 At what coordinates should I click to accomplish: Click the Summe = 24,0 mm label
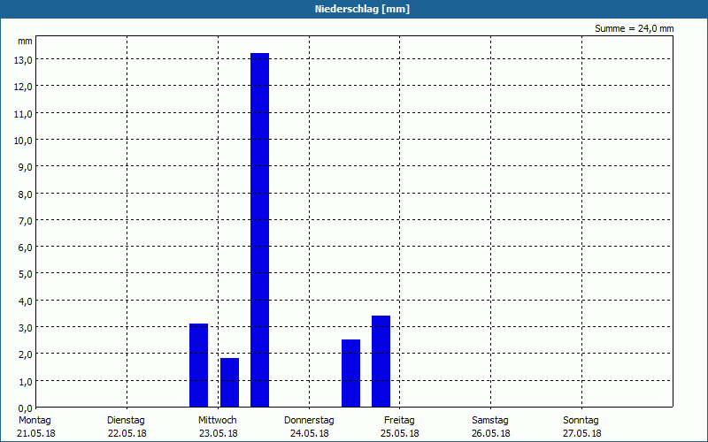click(634, 28)
